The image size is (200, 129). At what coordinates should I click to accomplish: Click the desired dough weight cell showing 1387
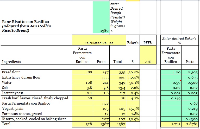101,31
